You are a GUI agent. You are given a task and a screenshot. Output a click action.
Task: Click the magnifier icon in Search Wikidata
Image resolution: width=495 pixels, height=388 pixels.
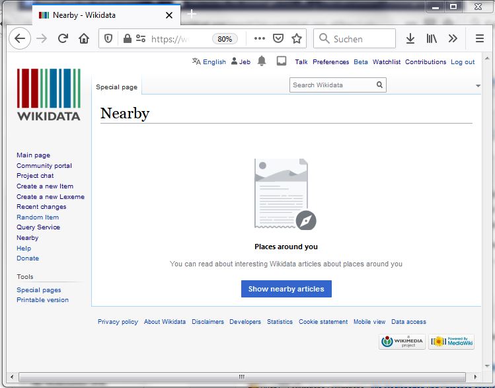tap(379, 85)
